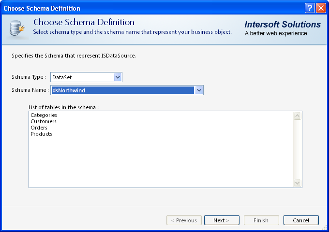Click the table list scroll up arrow

point(298,116)
